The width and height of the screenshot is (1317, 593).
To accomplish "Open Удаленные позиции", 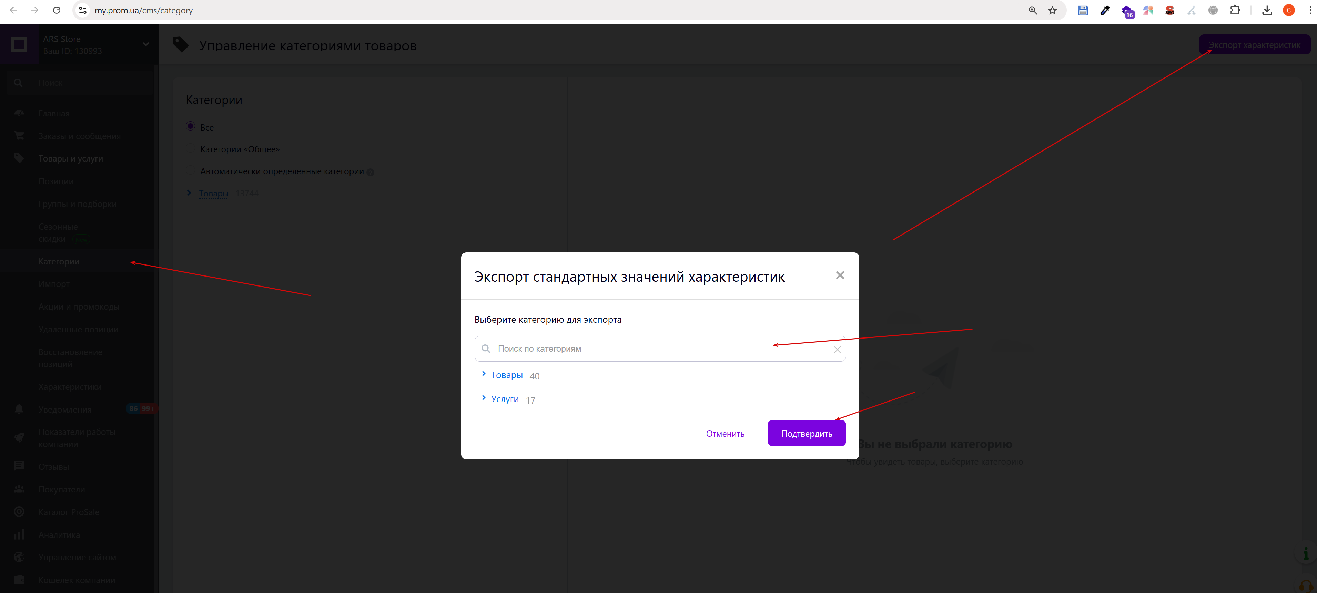I will (x=78, y=330).
